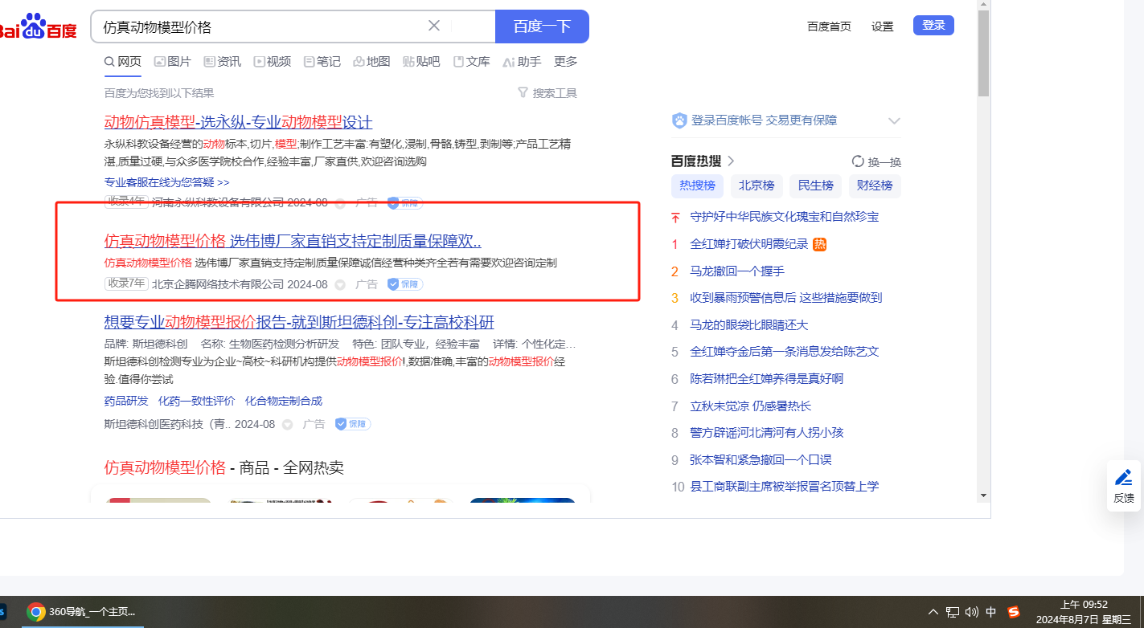
Task: Click the 反馈 feedback pencil button
Action: pyautogui.click(x=1123, y=486)
